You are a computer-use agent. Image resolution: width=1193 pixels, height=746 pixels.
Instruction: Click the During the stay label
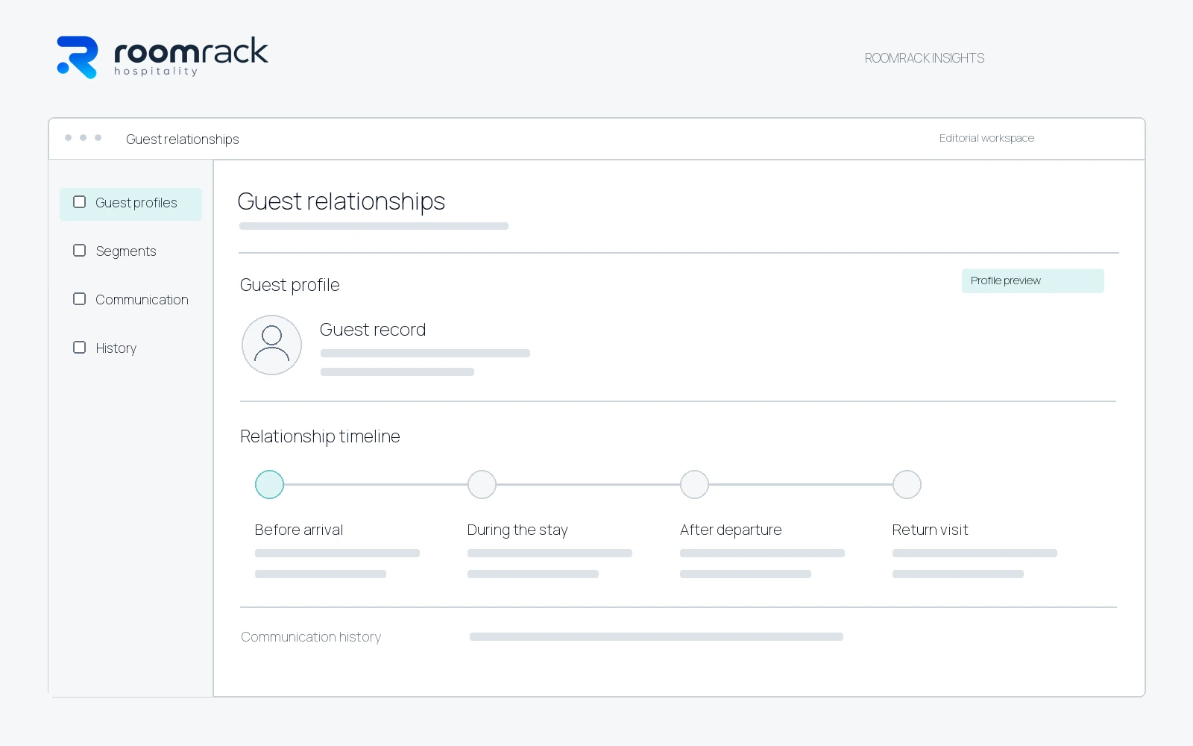pyautogui.click(x=517, y=530)
